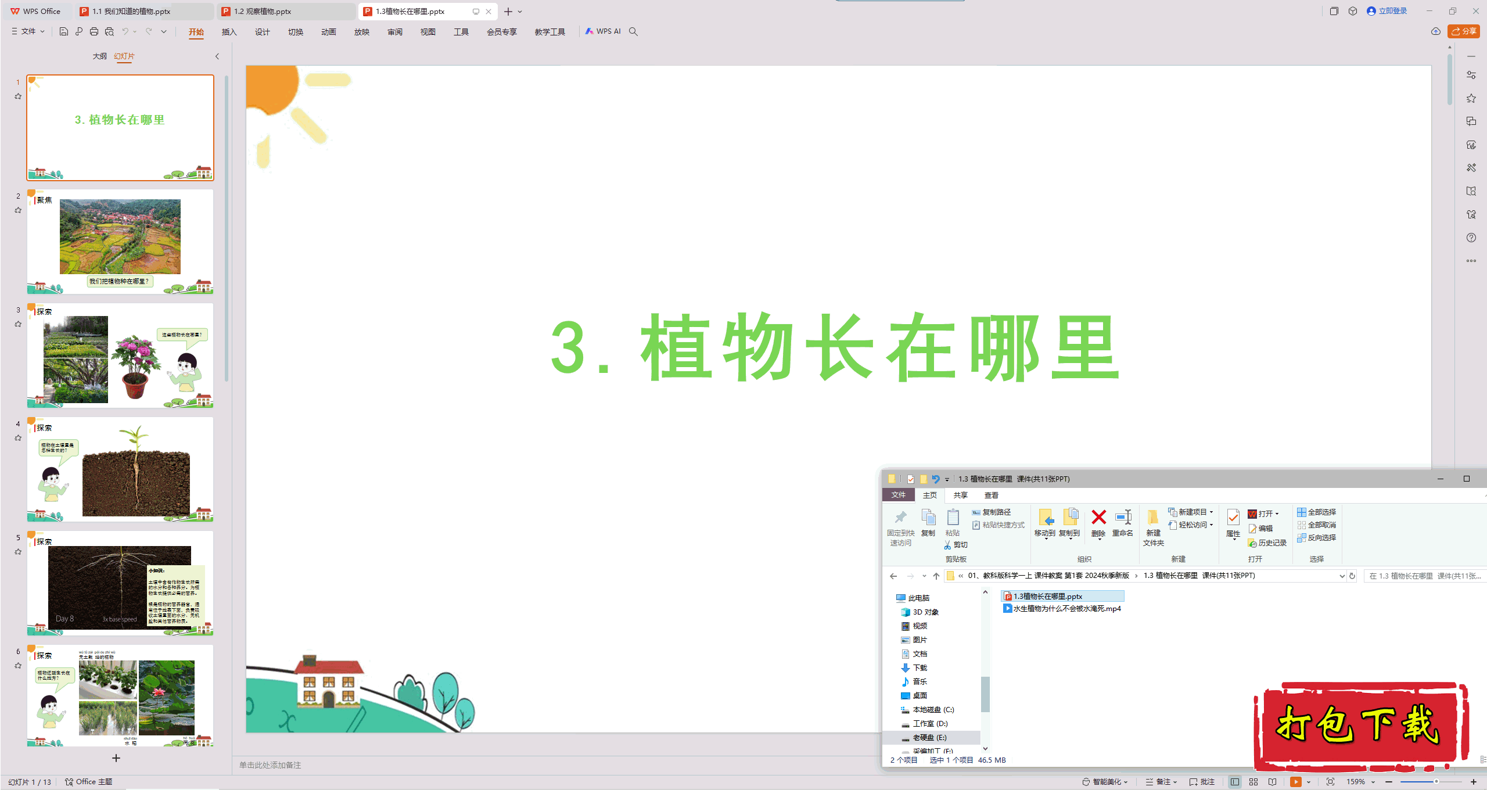The width and height of the screenshot is (1487, 790).
Task: Select 下载 in Explorer navigation tree
Action: coord(915,667)
